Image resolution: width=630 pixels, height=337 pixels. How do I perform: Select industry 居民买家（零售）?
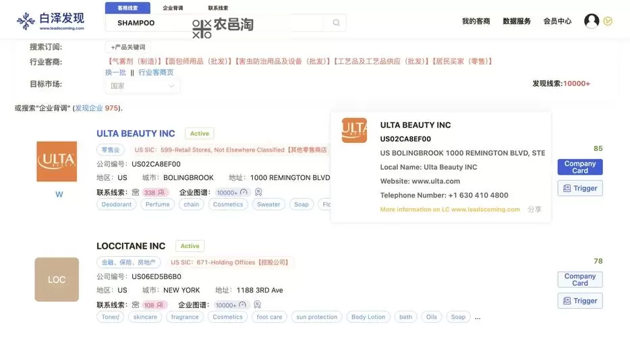pyautogui.click(x=462, y=61)
